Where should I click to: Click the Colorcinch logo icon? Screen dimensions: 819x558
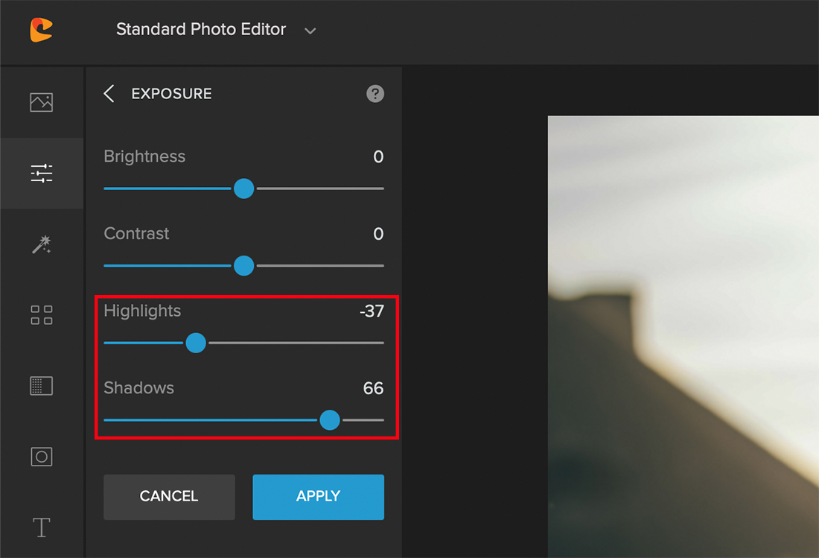pos(41,29)
